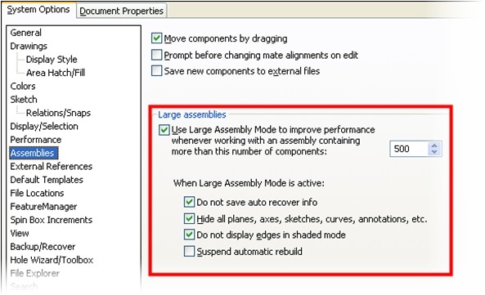Toggle Use Large Assembly Mode checkbox
Viewport: 485px width, 295px height.
pos(164,130)
